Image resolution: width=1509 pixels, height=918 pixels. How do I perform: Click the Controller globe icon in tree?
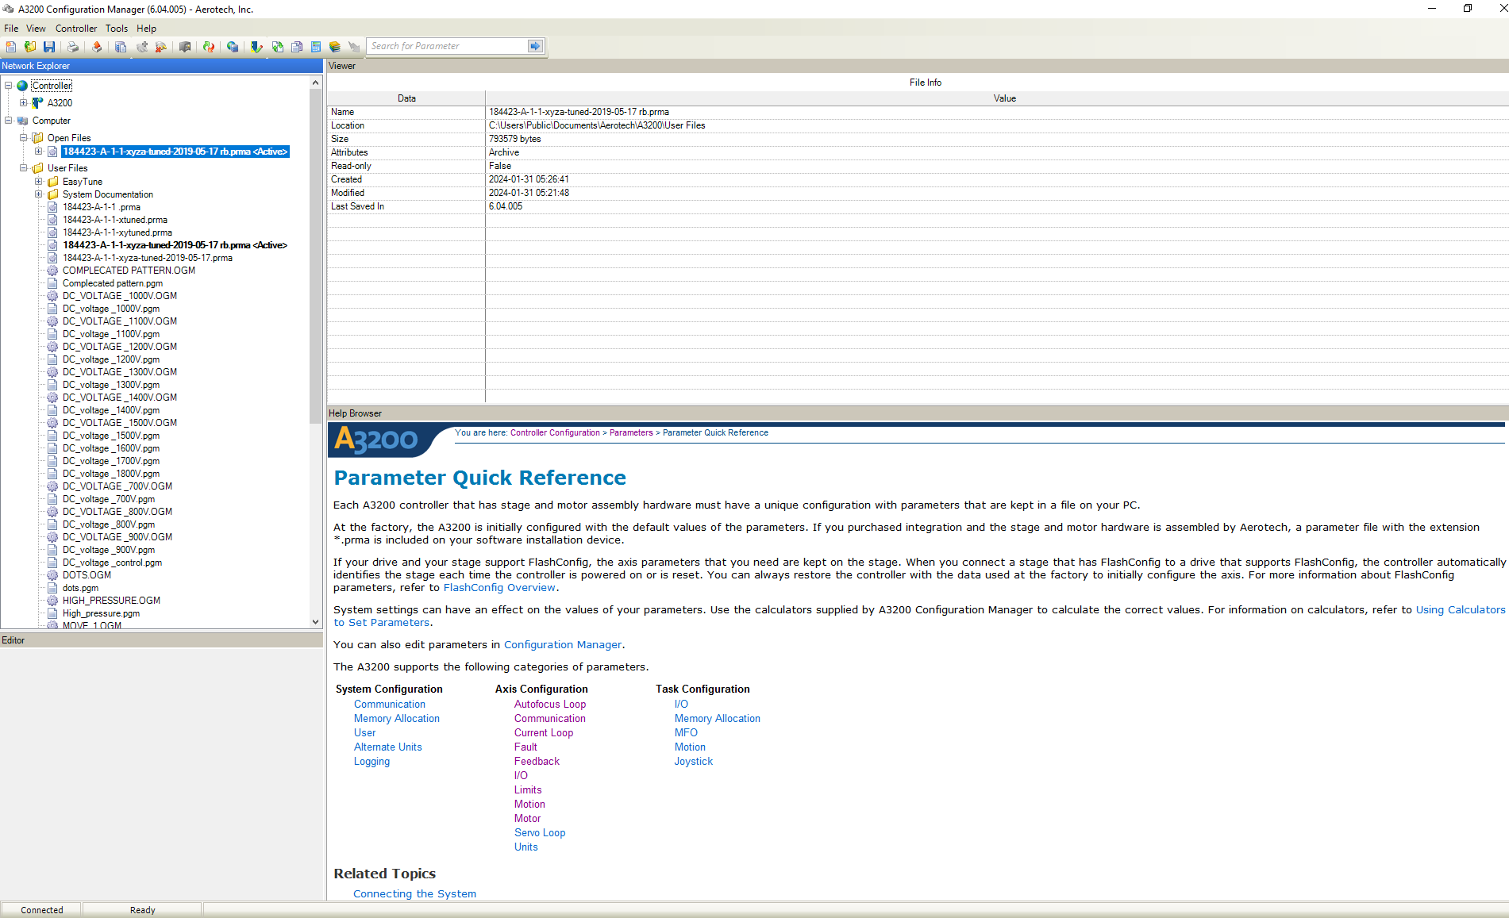pyautogui.click(x=22, y=86)
